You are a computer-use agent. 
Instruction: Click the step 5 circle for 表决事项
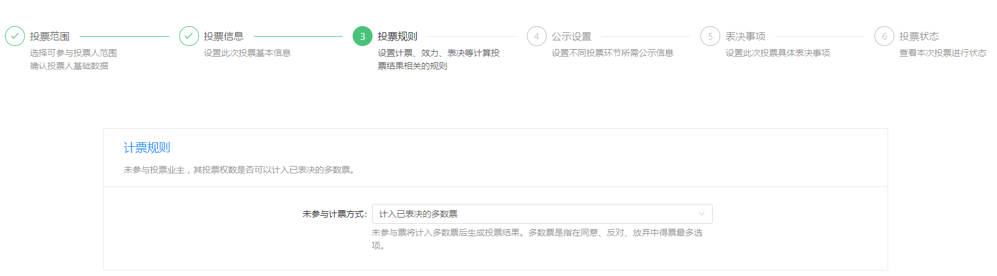coord(710,36)
